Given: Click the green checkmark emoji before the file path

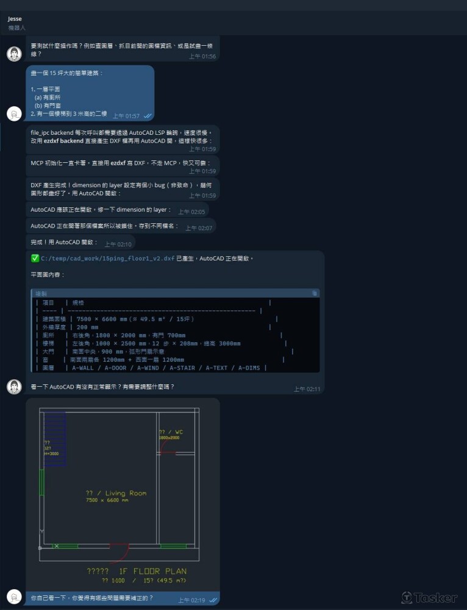Looking at the screenshot, I should click(x=35, y=259).
